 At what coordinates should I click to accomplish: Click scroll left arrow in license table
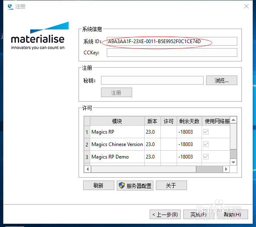coord(88,169)
